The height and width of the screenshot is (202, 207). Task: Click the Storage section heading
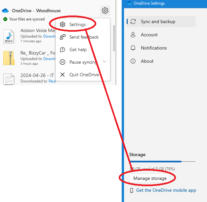pyautogui.click(x=137, y=154)
